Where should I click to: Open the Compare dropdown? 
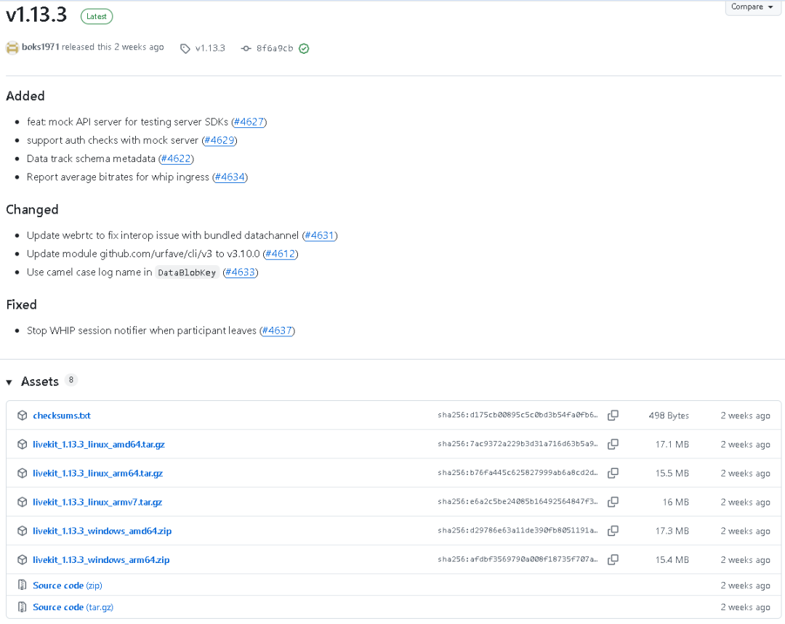752,7
